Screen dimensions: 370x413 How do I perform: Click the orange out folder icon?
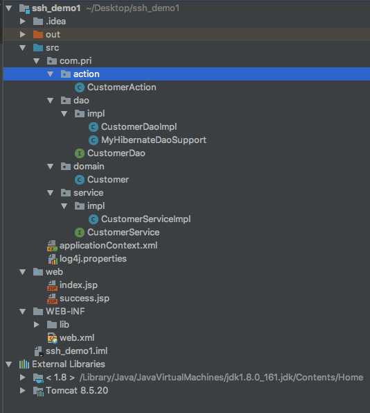pyautogui.click(x=38, y=35)
